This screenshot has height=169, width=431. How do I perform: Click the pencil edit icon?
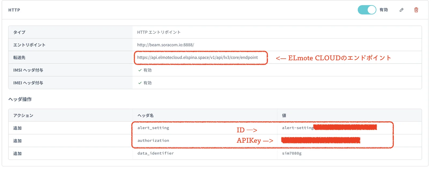click(401, 10)
